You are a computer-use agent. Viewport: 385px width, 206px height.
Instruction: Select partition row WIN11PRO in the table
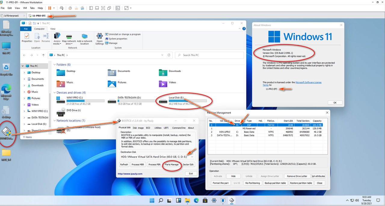point(266,132)
